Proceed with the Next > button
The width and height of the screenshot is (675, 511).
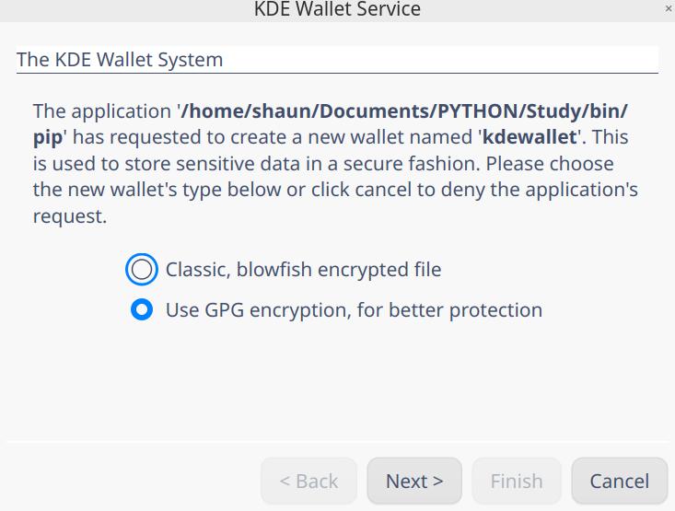tap(414, 481)
